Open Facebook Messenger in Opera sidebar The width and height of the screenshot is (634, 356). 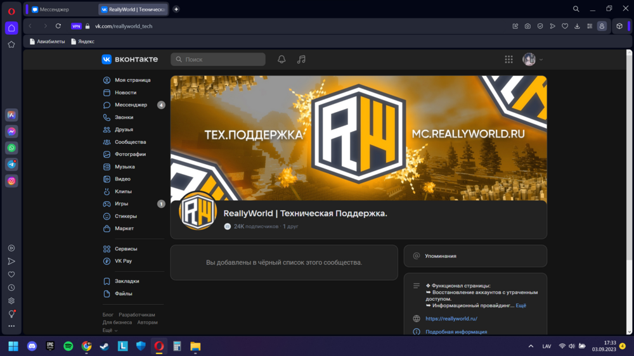click(11, 131)
